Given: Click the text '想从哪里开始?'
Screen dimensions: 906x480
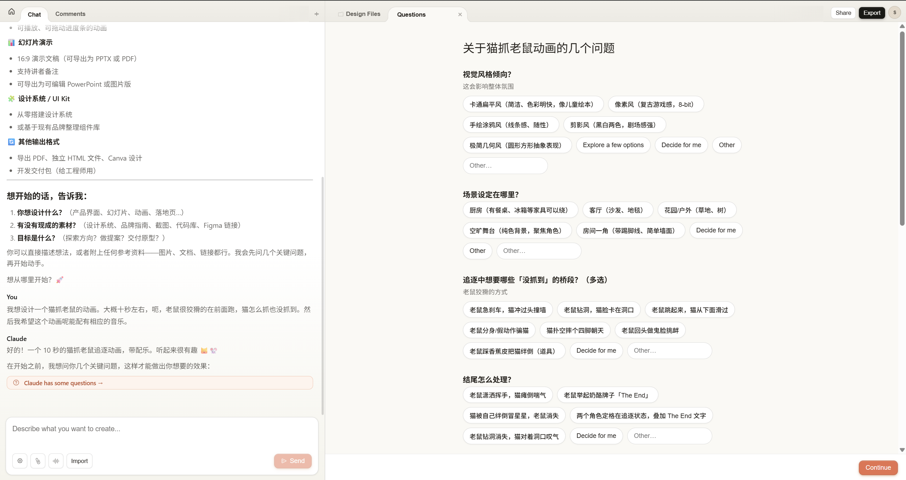Looking at the screenshot, I should tap(29, 280).
